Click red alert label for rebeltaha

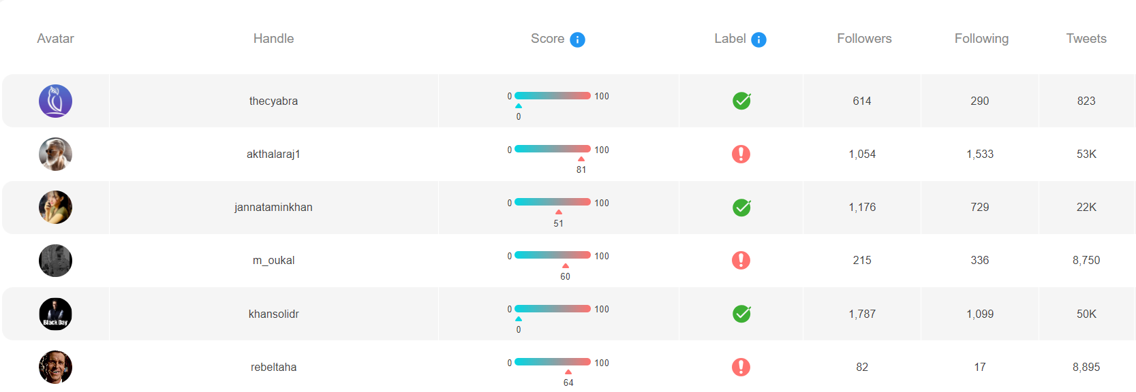click(x=741, y=367)
